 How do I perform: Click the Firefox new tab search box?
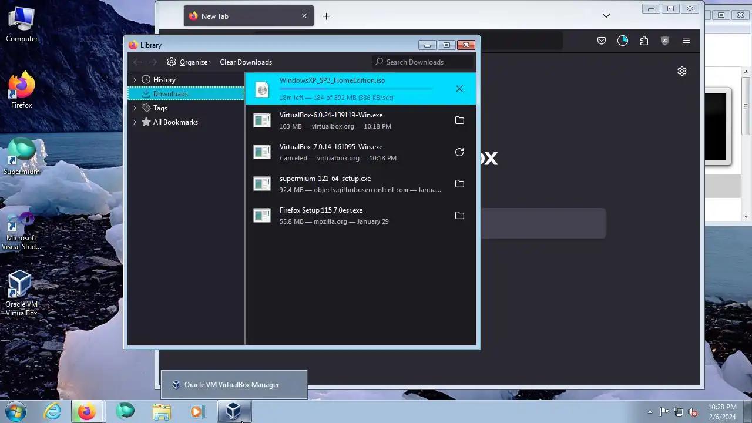543,223
